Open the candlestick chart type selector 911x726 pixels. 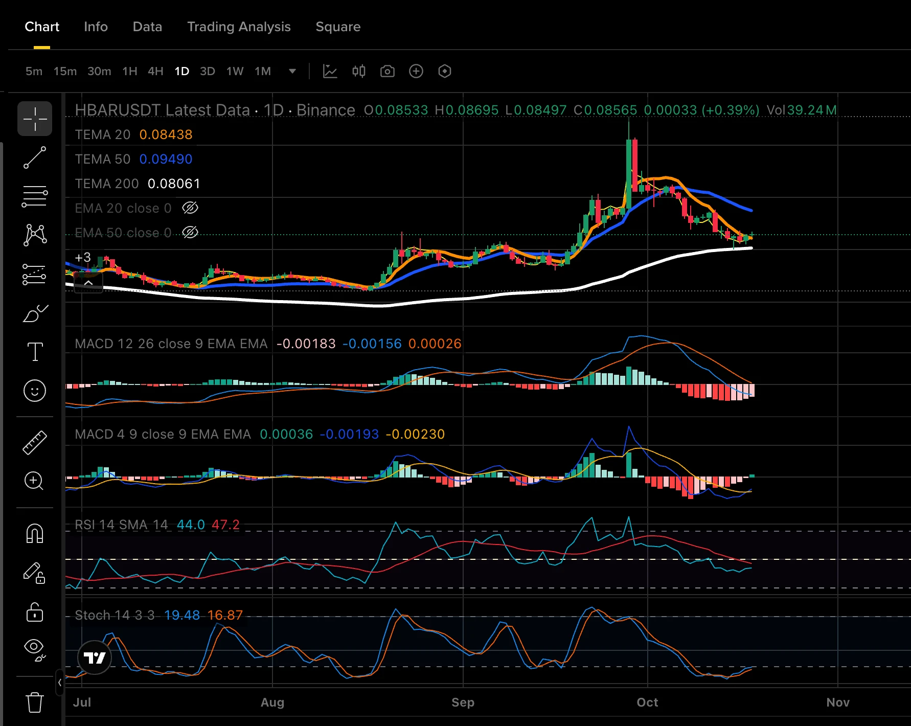coord(359,71)
